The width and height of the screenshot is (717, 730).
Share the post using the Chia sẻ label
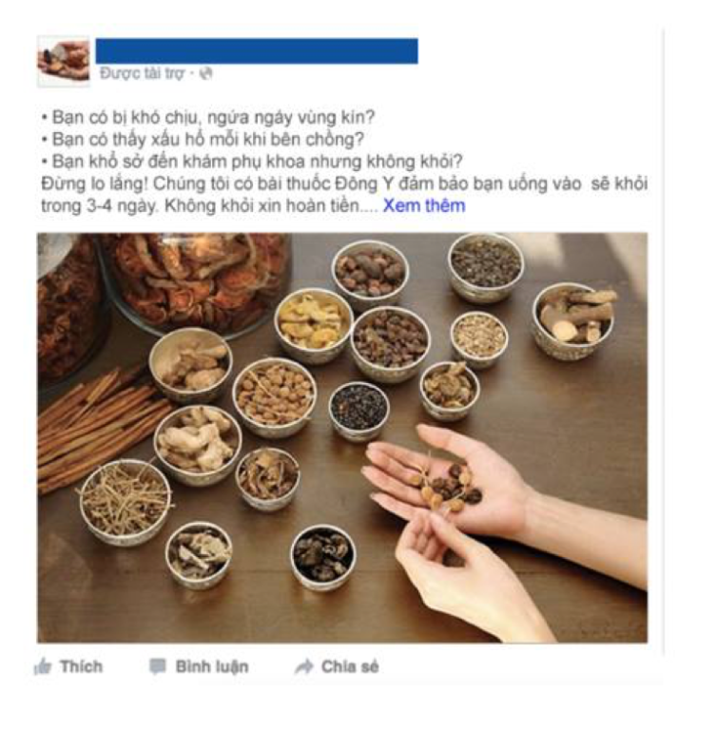pos(350,666)
